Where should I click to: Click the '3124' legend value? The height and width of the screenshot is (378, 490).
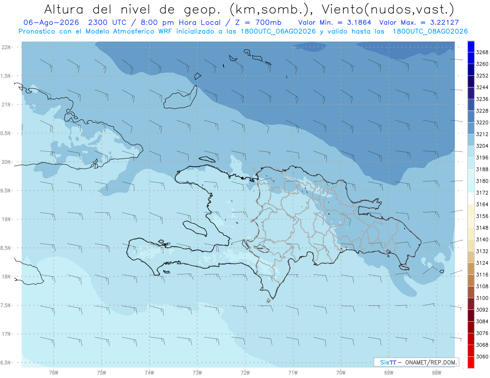[x=482, y=263]
